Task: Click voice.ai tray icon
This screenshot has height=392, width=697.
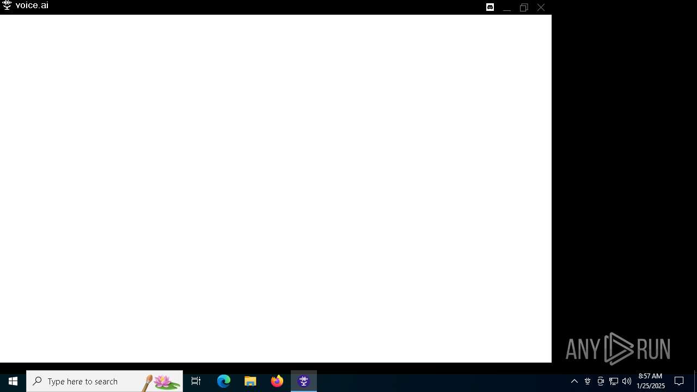Action: point(588,381)
